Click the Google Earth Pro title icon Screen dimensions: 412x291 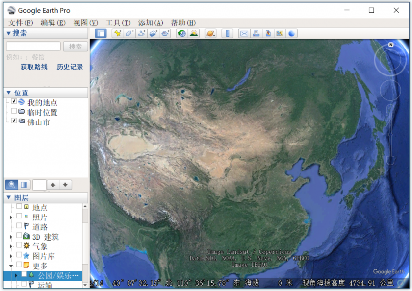coord(12,10)
